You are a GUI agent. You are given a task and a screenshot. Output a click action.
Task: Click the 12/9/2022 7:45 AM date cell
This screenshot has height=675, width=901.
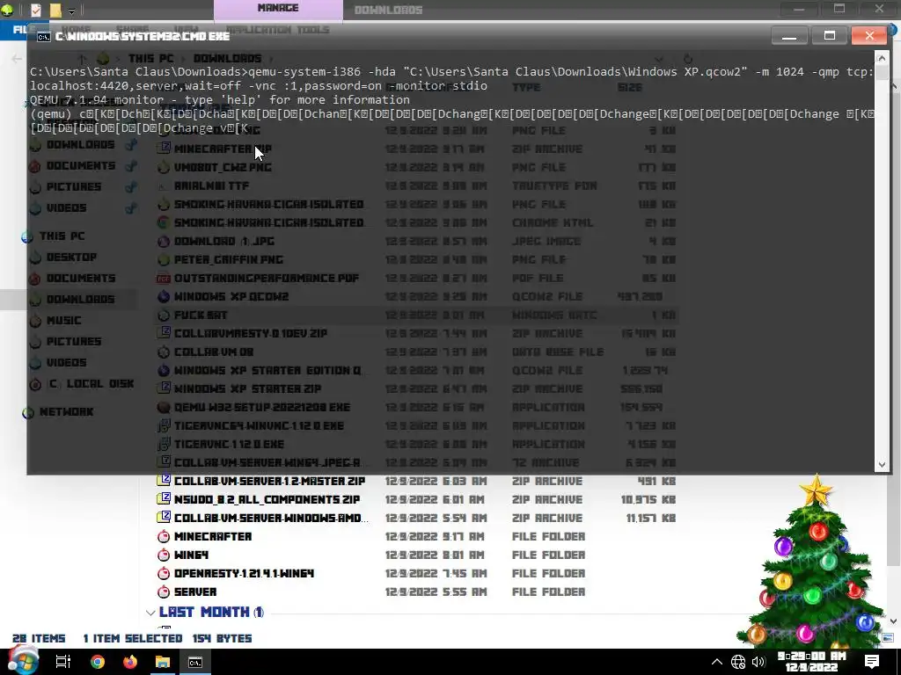(x=436, y=573)
